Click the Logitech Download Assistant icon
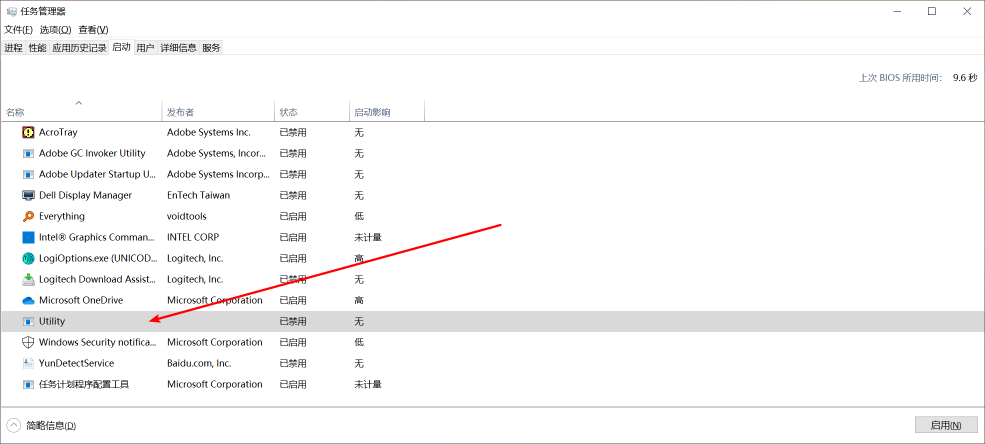 point(28,279)
